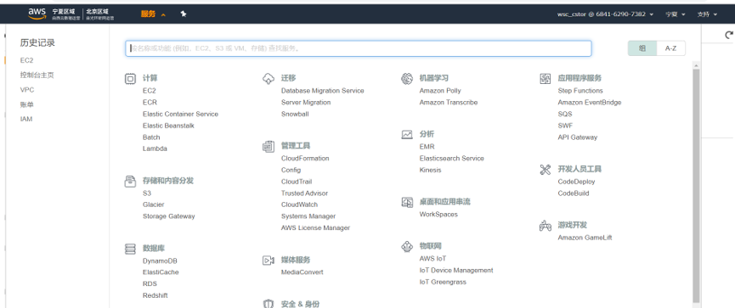This screenshot has height=308, width=735.
Task: Open the 宁夏 region dropdown
Action: pos(675,14)
